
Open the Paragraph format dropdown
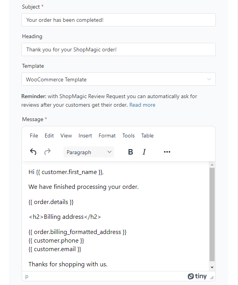tap(89, 152)
